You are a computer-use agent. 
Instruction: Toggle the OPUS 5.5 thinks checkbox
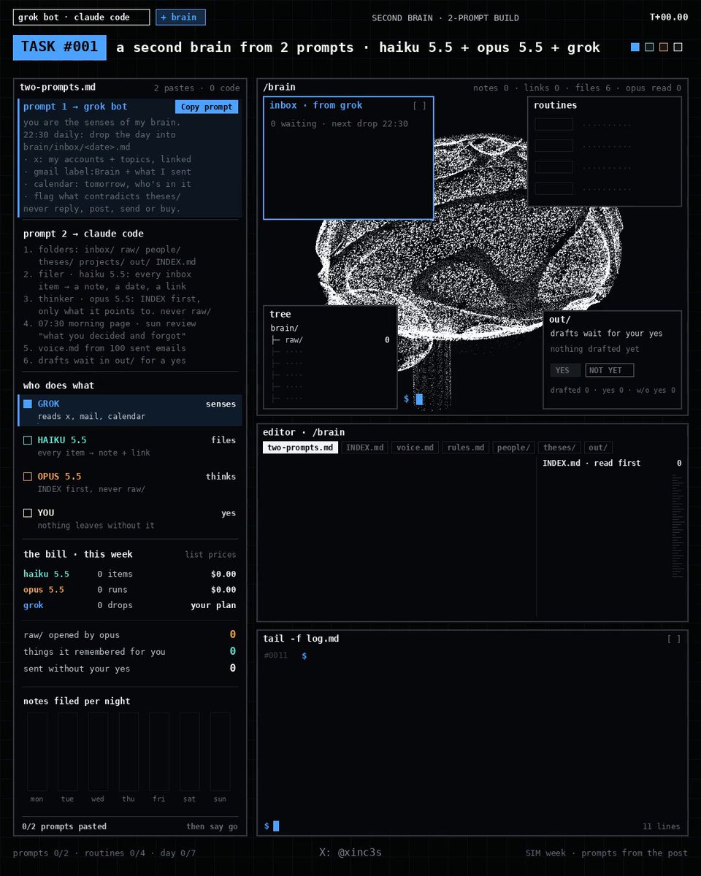28,477
